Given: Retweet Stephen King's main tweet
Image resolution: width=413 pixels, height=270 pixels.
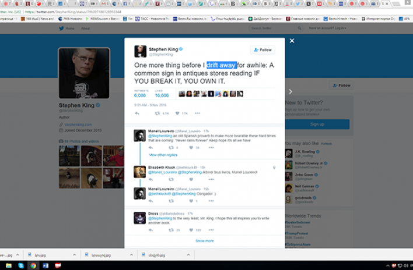Looking at the screenshot, I should point(156,113).
